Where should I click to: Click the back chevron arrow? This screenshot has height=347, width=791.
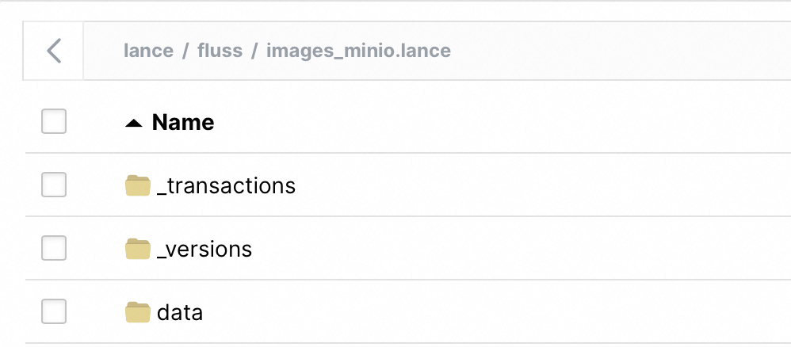tap(53, 51)
